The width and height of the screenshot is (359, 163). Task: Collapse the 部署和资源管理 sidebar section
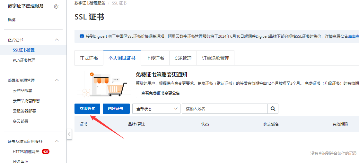tap(57, 80)
